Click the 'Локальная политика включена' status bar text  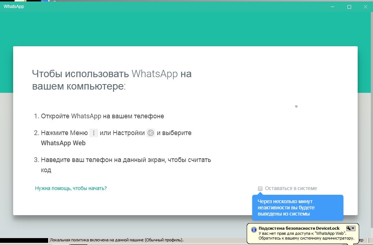[117, 240]
